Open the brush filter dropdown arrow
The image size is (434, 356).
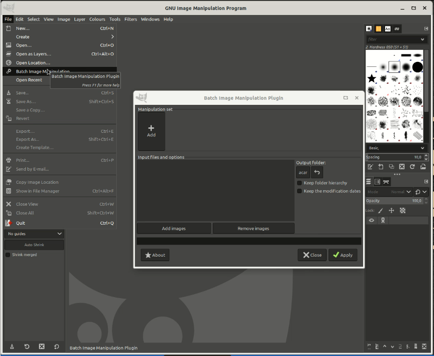coord(423,39)
